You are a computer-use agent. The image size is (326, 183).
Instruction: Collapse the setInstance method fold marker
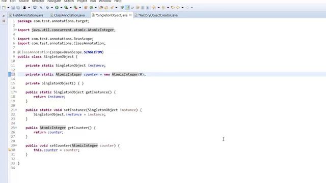16,110
